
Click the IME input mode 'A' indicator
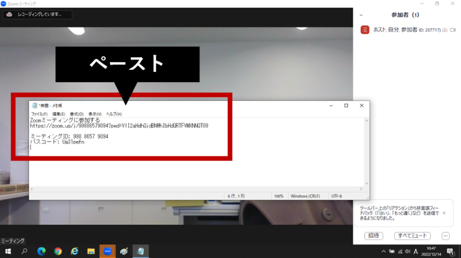click(x=415, y=252)
